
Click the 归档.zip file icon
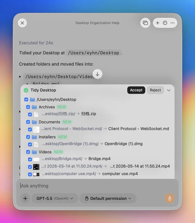[x=36, y=114]
